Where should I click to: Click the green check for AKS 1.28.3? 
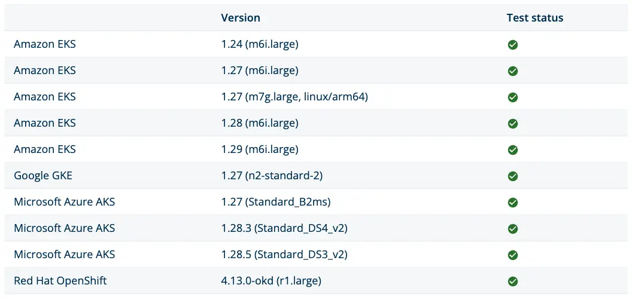coord(513,229)
